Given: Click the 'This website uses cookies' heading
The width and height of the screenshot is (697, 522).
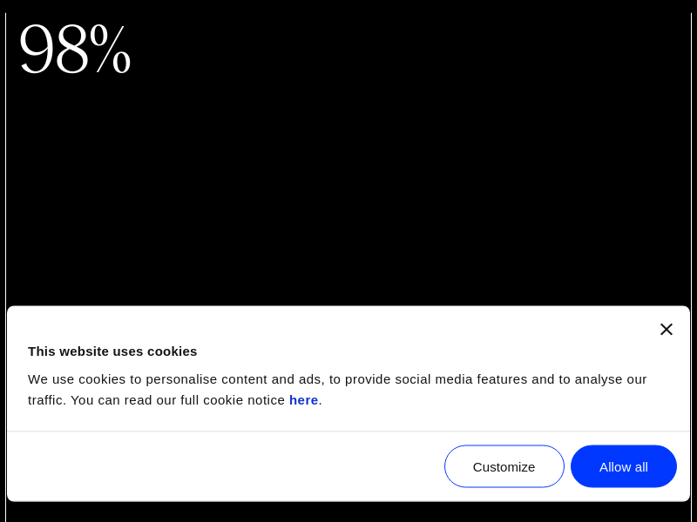Looking at the screenshot, I should 112,351.
